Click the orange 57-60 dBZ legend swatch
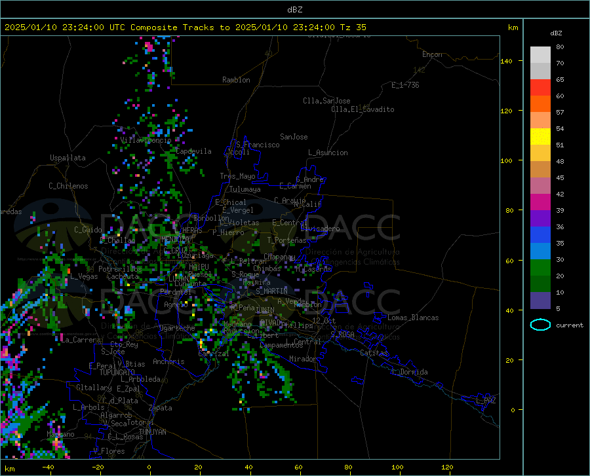Image resolution: width=590 pixels, height=476 pixels. click(540, 104)
